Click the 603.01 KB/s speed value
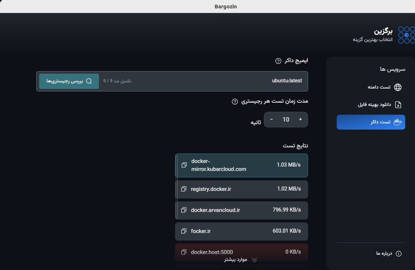The image size is (415, 270). tap(287, 231)
